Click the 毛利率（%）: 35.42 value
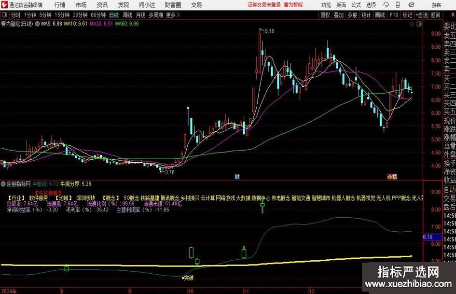 pyautogui.click(x=87, y=210)
